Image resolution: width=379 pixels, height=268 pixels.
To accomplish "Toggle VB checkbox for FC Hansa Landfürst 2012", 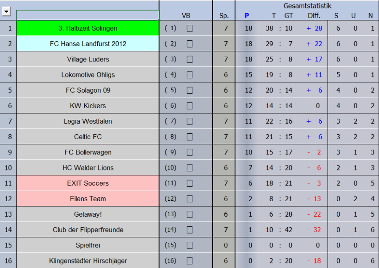I will click(189, 44).
